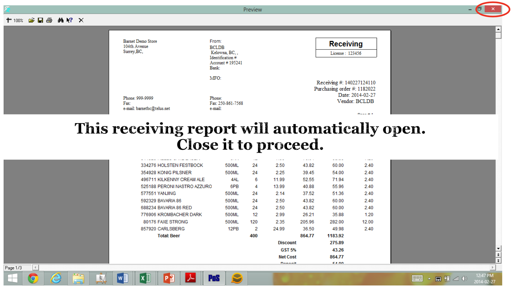Open a report file with the folder icon
The height and width of the screenshot is (288, 512).
[x=32, y=20]
